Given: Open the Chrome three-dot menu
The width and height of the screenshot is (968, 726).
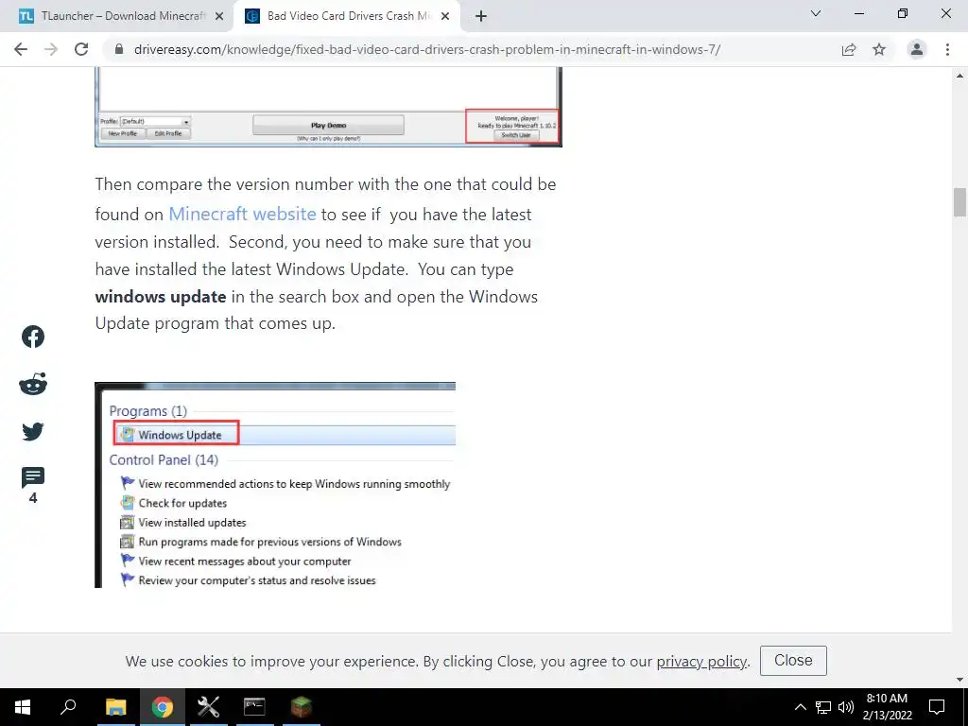Looking at the screenshot, I should (947, 49).
